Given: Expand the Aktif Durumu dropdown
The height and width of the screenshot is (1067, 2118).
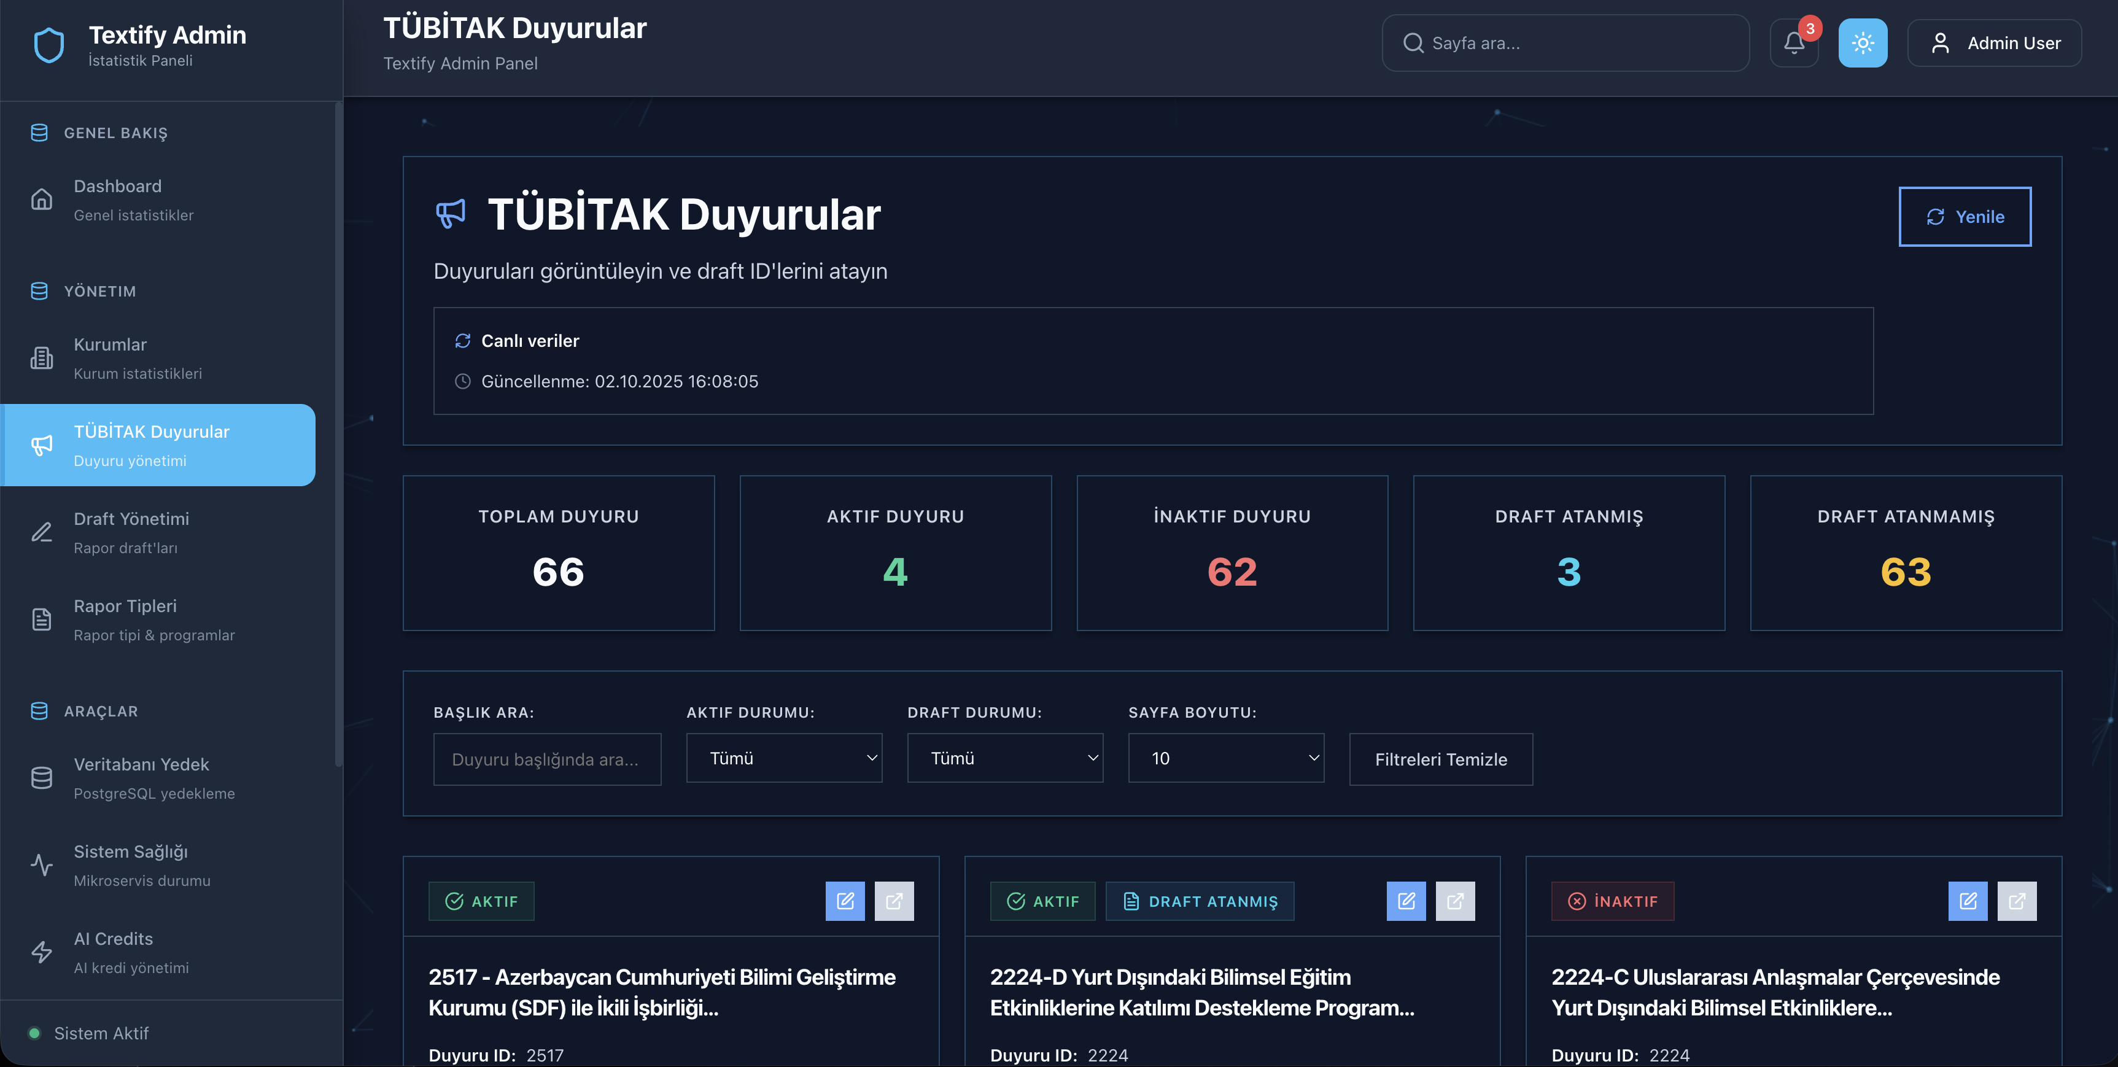Looking at the screenshot, I should click(x=783, y=758).
